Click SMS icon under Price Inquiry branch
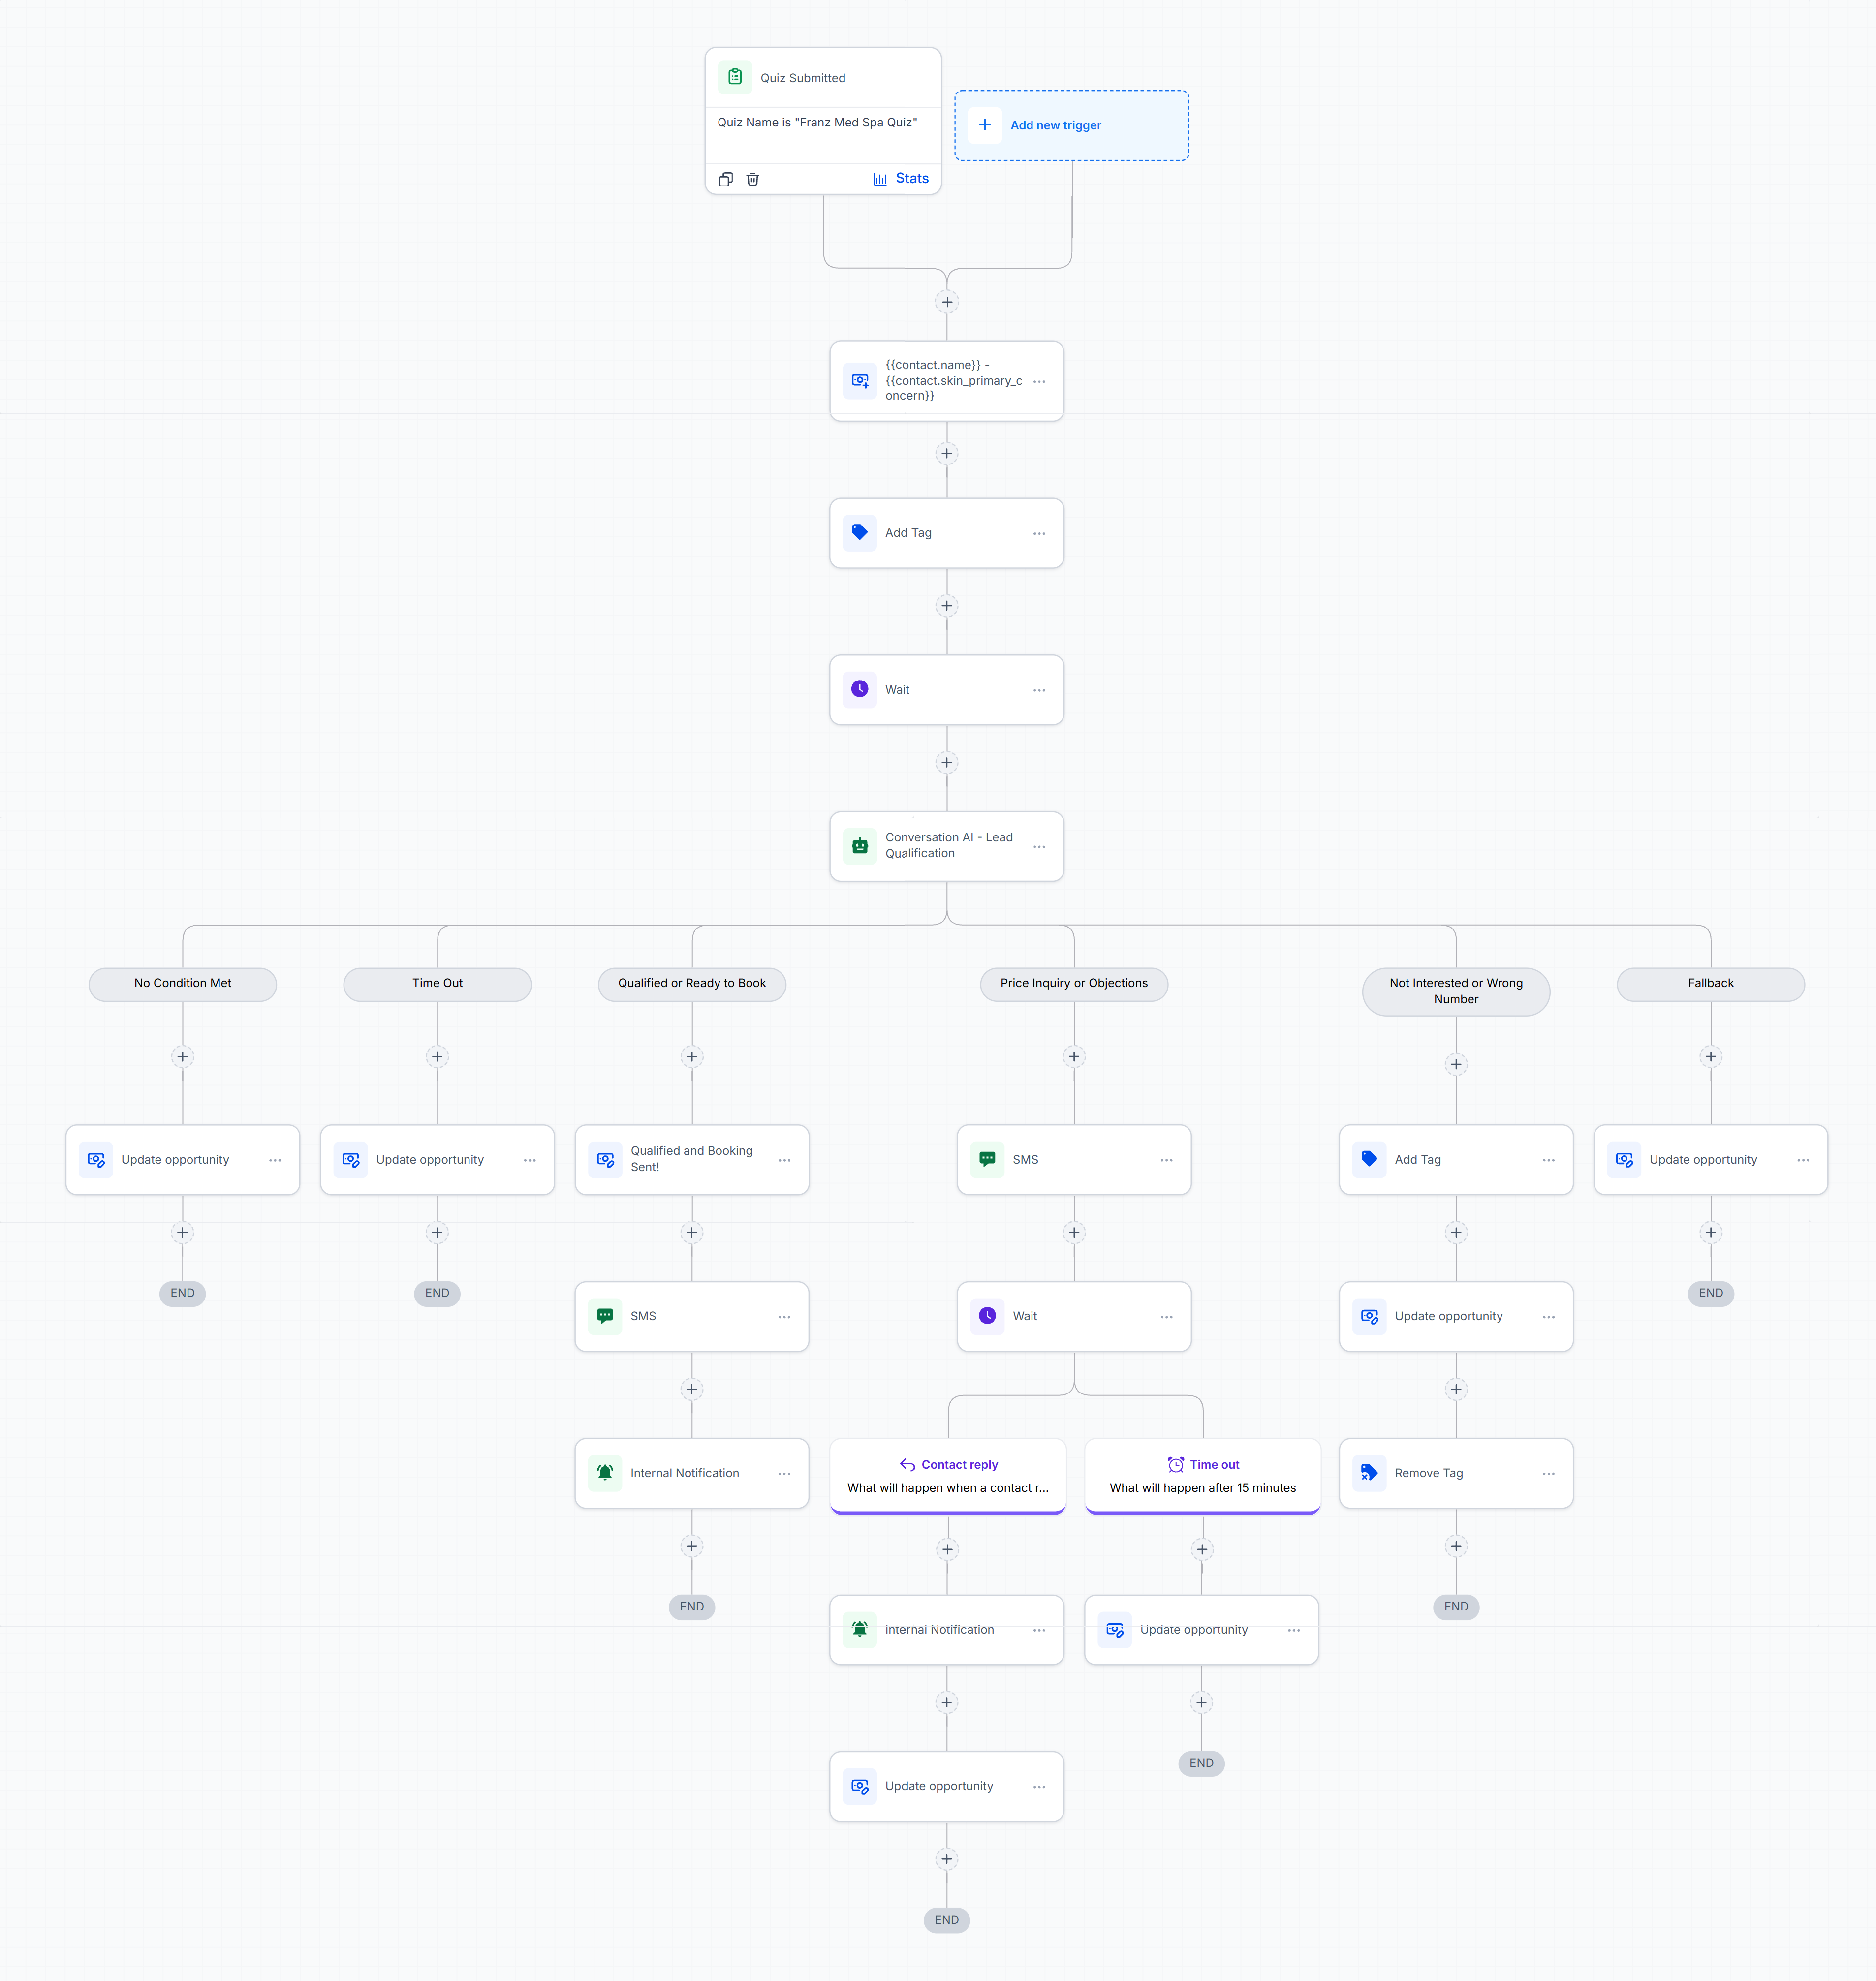This screenshot has height=1981, width=1876. 987,1159
